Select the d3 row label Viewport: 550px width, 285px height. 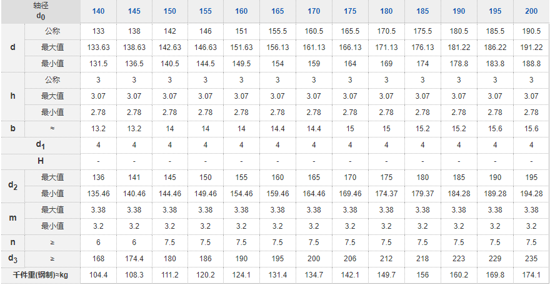tap(13, 258)
